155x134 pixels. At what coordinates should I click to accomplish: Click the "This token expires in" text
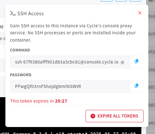[32, 101]
